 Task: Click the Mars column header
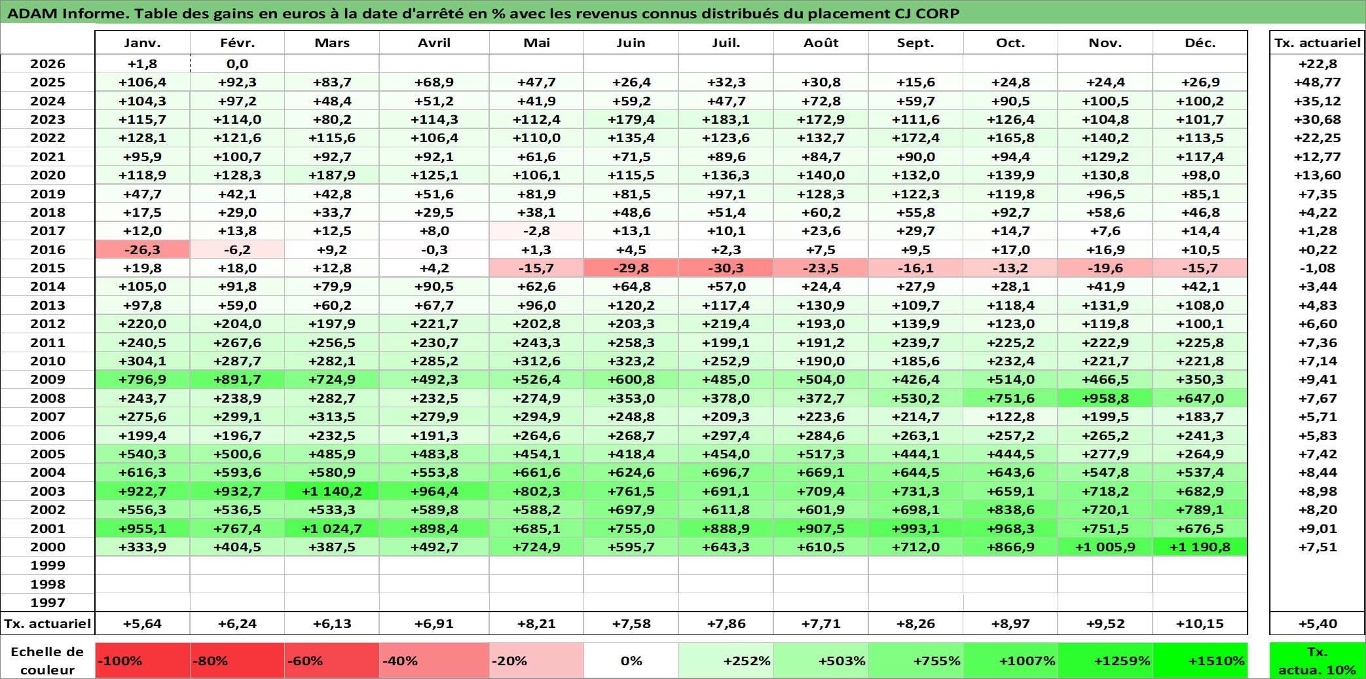(x=332, y=43)
